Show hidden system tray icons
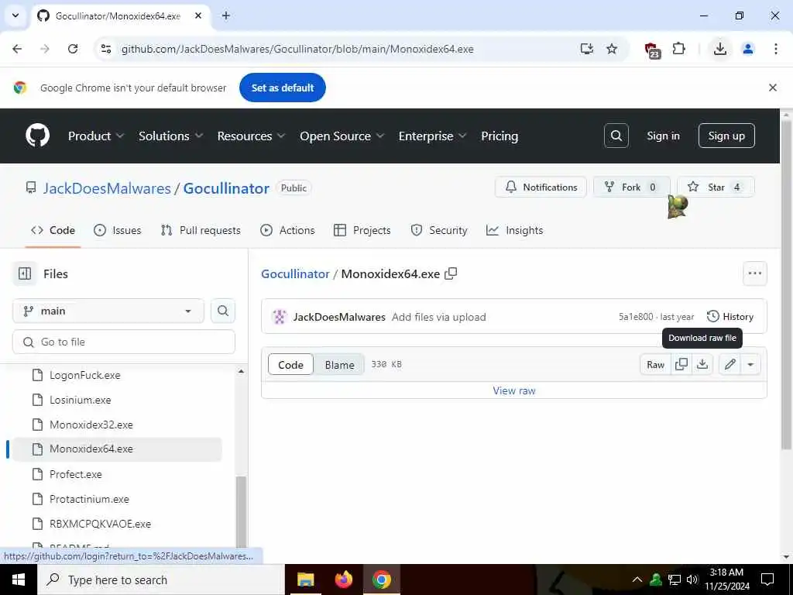This screenshot has height=595, width=793. coord(637,580)
